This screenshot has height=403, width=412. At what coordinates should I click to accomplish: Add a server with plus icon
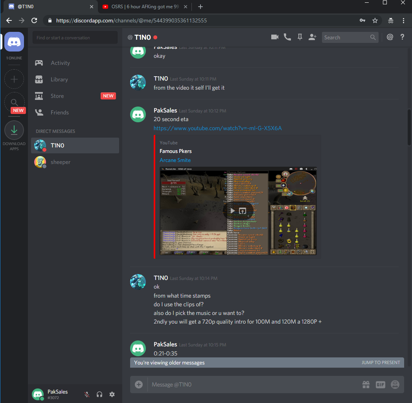click(14, 79)
